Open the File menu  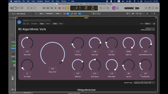(x=24, y=1)
